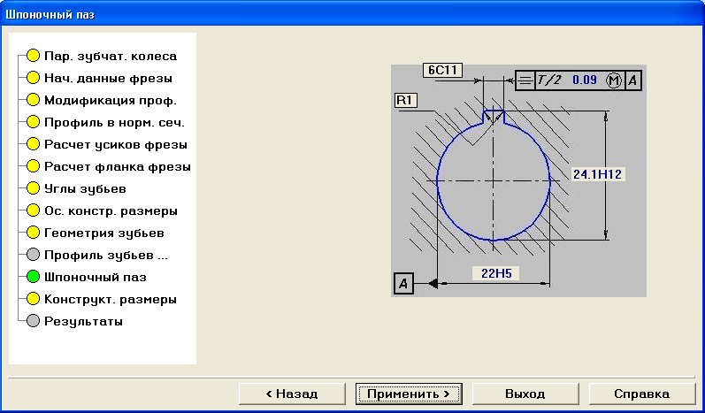705x413 pixels.
Task: Click the yellow circle beside Профиль в норм. сеч.
Action: click(x=33, y=122)
